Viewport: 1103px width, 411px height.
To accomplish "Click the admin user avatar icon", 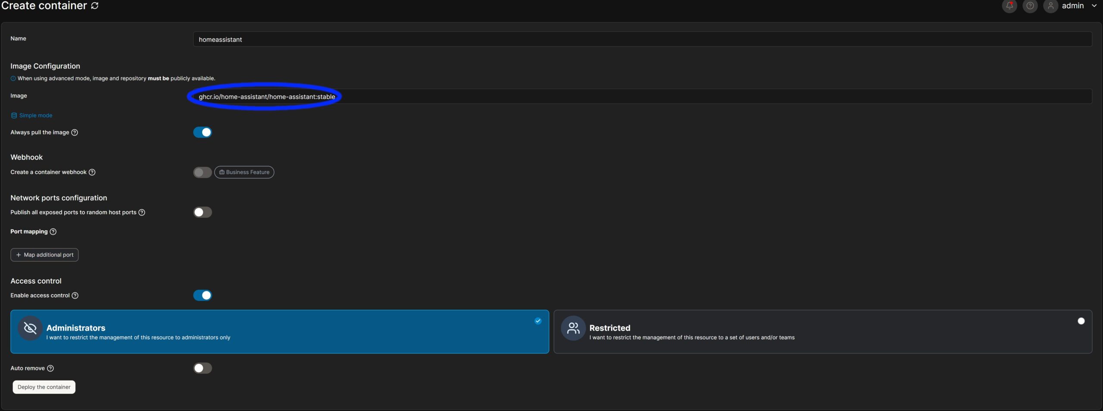I will 1050,6.
